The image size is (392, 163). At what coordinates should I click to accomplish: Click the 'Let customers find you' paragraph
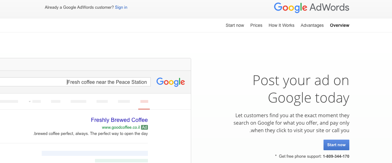291,123
